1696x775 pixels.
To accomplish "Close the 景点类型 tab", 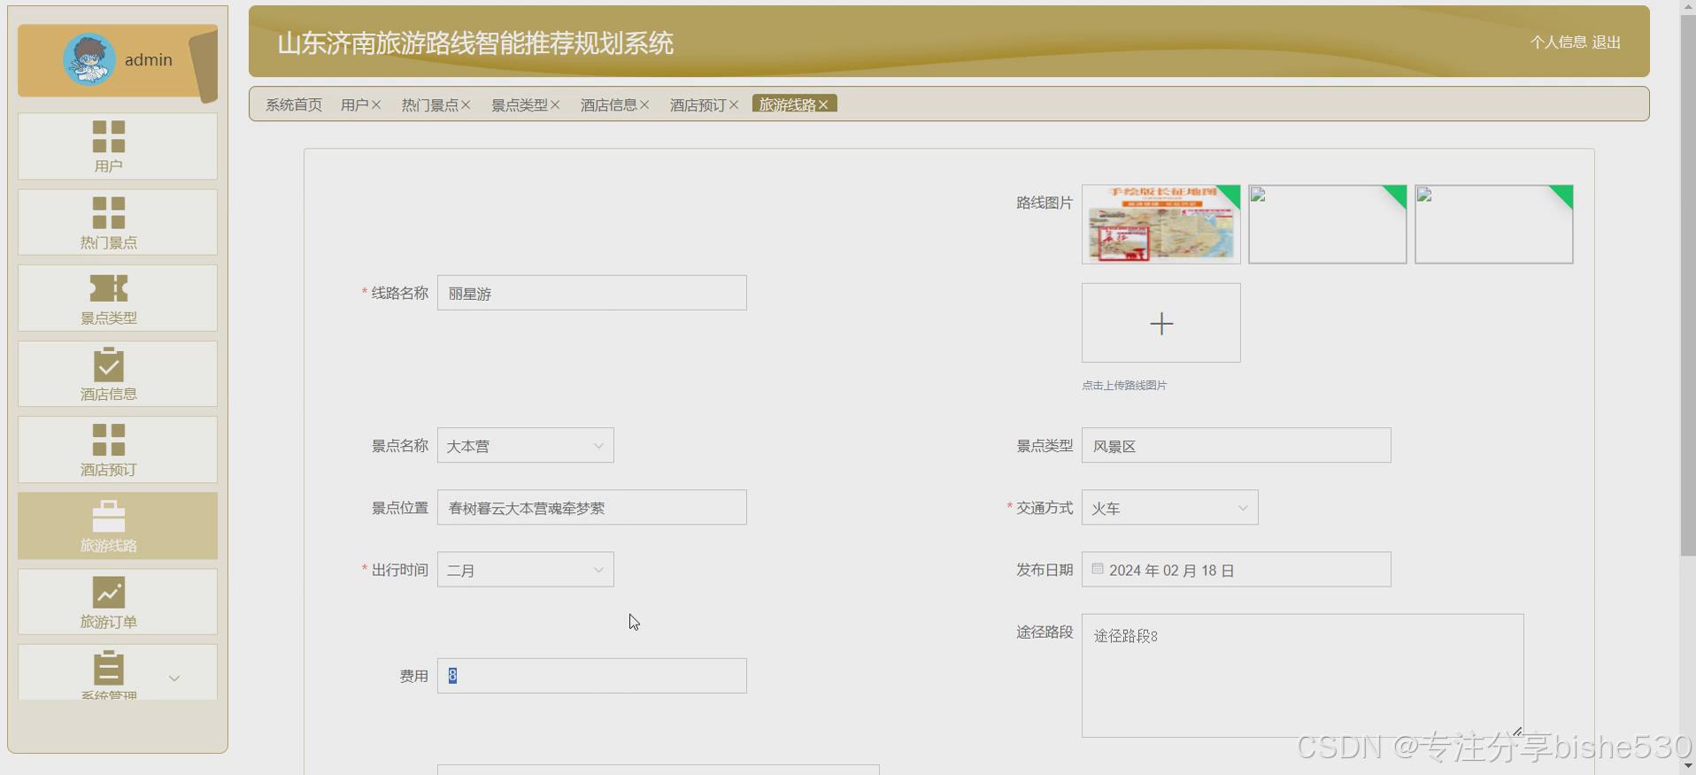I will (x=555, y=104).
